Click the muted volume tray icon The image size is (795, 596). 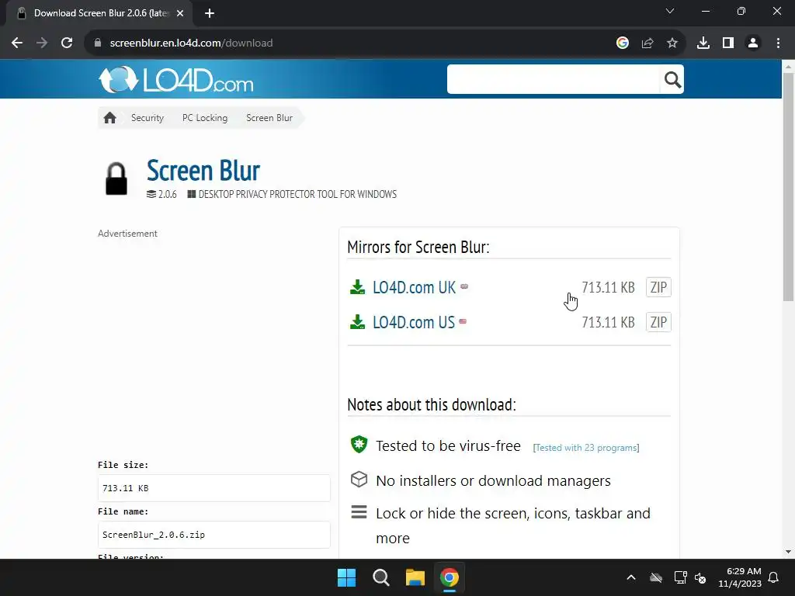click(700, 577)
